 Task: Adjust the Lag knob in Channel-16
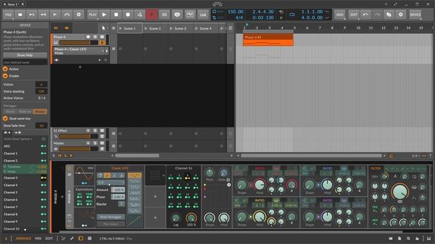pyautogui.click(x=175, y=218)
